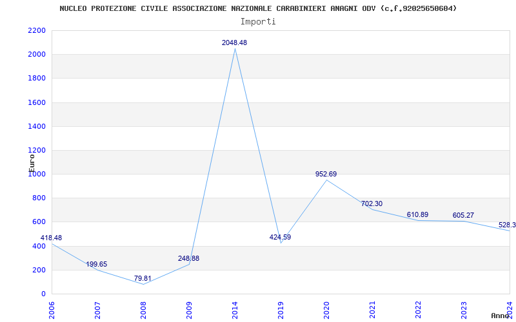Click the 2200 y-axis tick label
Viewport: 516px width, 322px height.
[37, 30]
